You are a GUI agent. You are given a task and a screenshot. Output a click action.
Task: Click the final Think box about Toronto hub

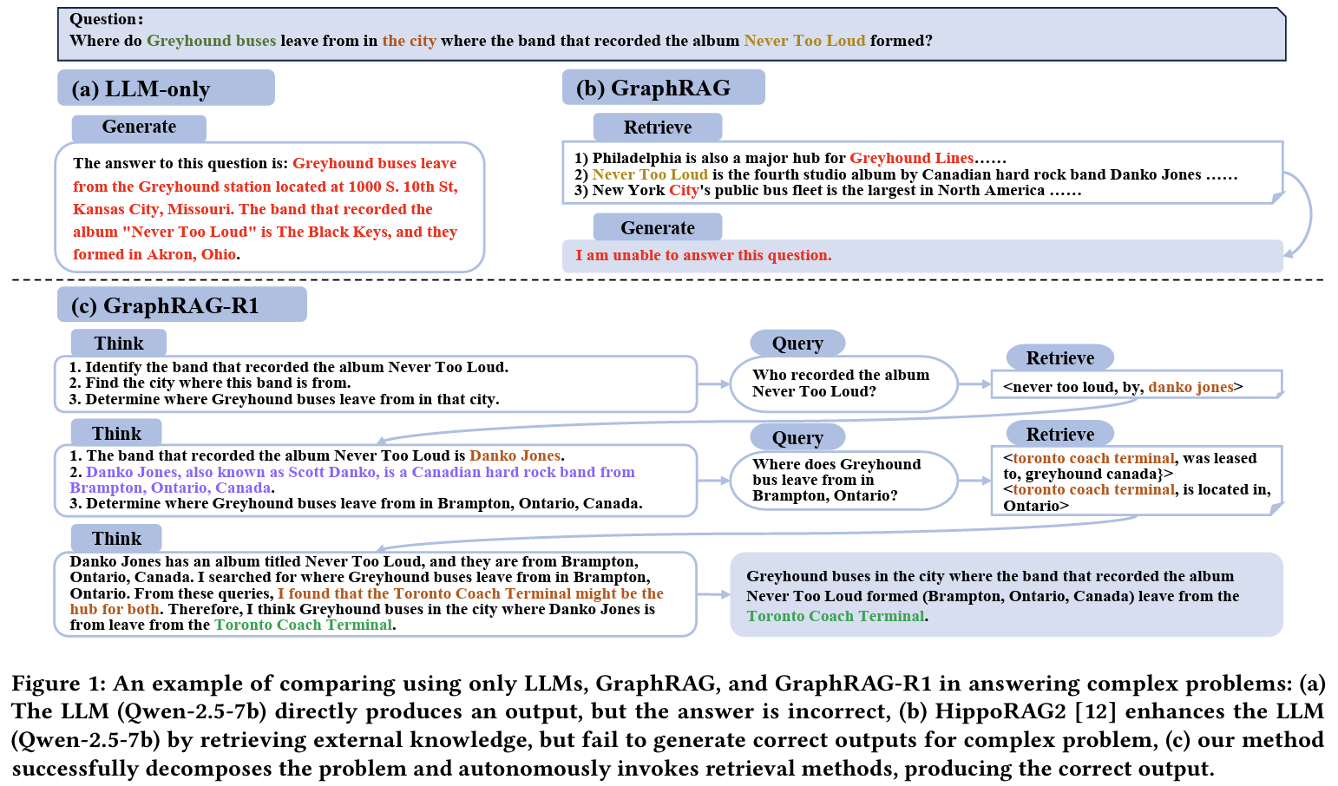375,593
